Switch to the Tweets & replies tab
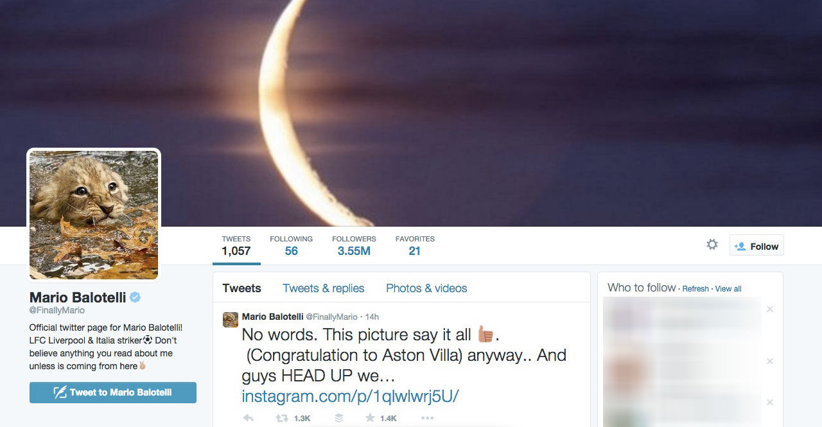This screenshot has height=427, width=822. click(324, 288)
